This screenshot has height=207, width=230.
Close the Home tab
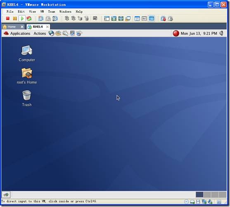click(22, 27)
